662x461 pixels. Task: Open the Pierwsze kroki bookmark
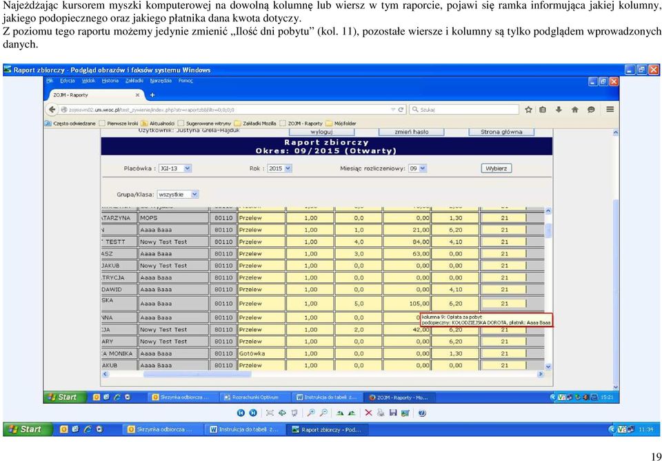[119, 124]
